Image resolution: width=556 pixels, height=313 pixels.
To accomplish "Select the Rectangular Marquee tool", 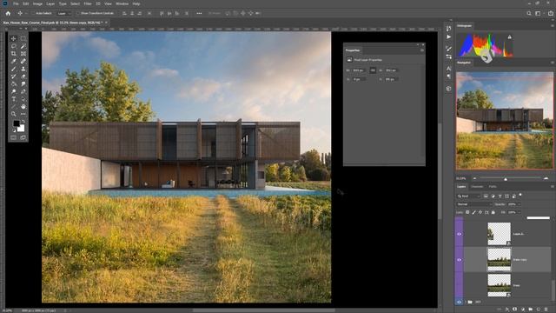I will pos(23,38).
